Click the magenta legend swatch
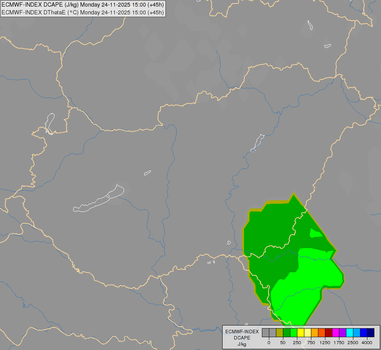Viewport: 381px width, 350px height. (335, 333)
